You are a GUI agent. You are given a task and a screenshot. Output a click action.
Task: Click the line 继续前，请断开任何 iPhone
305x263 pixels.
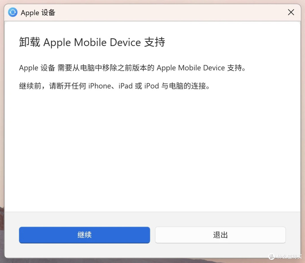(x=114, y=86)
